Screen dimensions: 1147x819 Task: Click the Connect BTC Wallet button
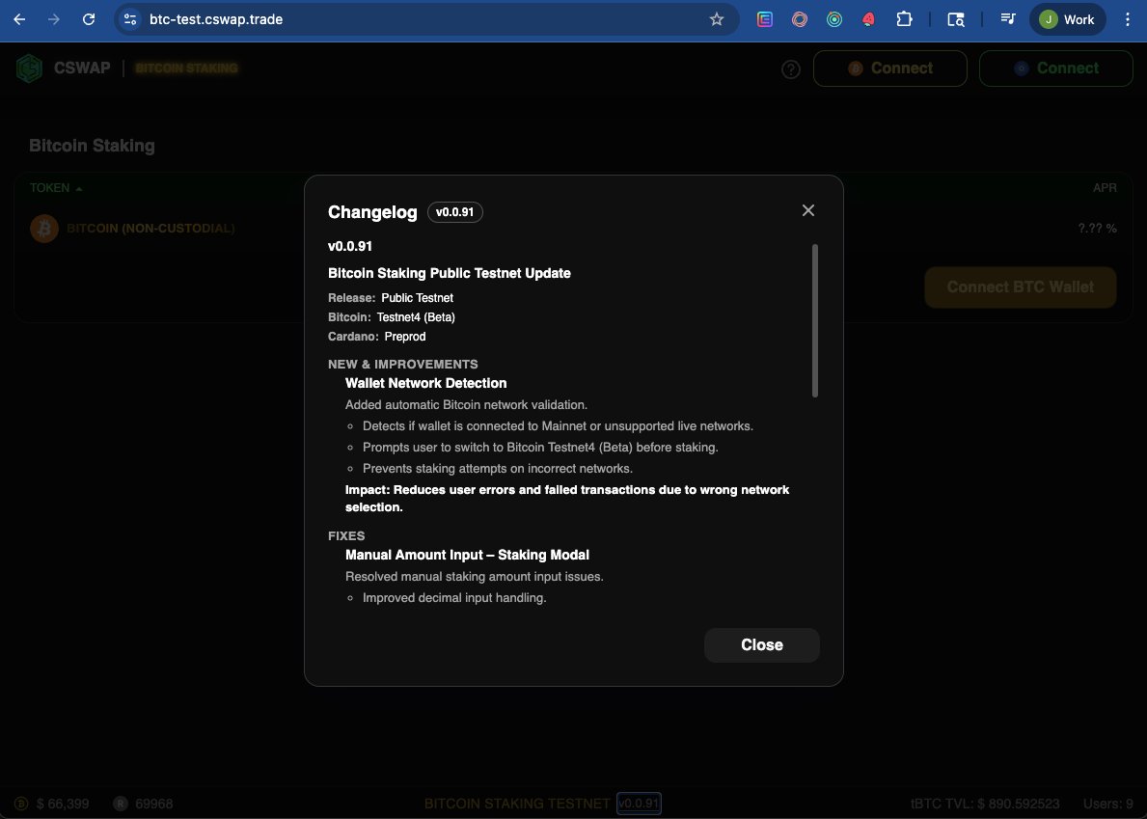[1021, 287]
